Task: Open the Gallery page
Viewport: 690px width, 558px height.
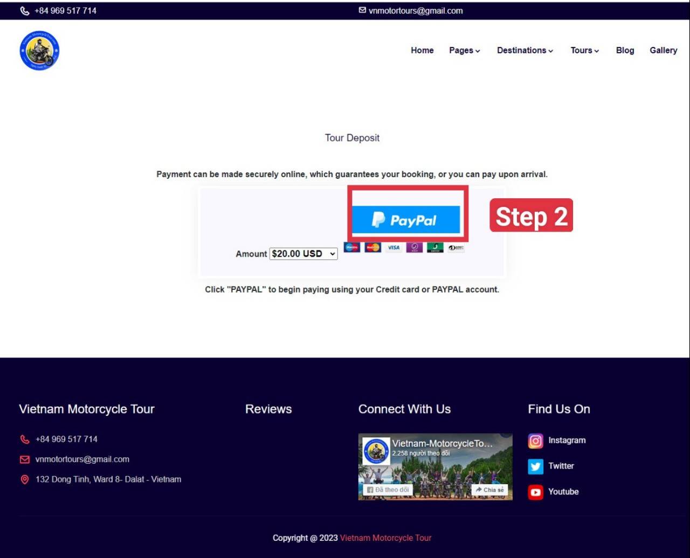Action: point(663,50)
